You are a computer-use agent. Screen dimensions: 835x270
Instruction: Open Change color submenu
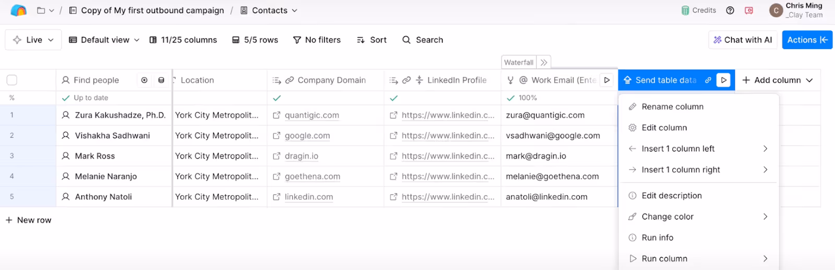(x=698, y=216)
